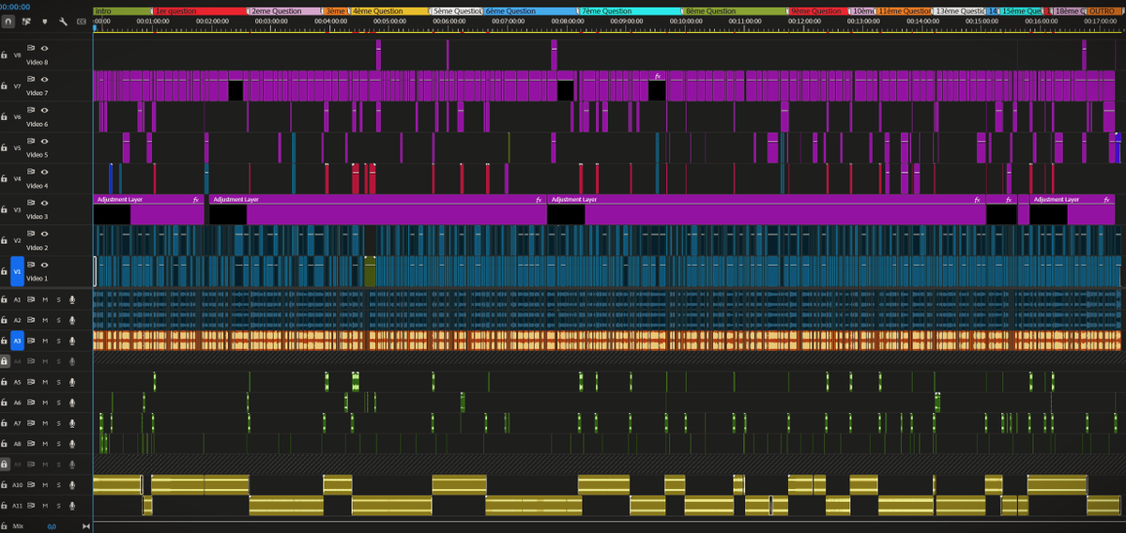Solo audio track A8 with S button
The image size is (1126, 533).
click(x=58, y=444)
